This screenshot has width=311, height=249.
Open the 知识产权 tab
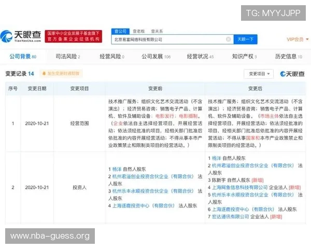coord(244,57)
